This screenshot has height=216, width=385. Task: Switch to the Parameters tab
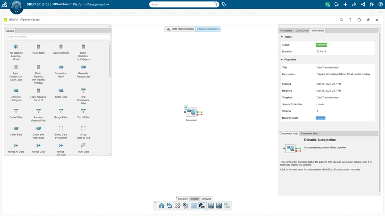tap(286, 31)
